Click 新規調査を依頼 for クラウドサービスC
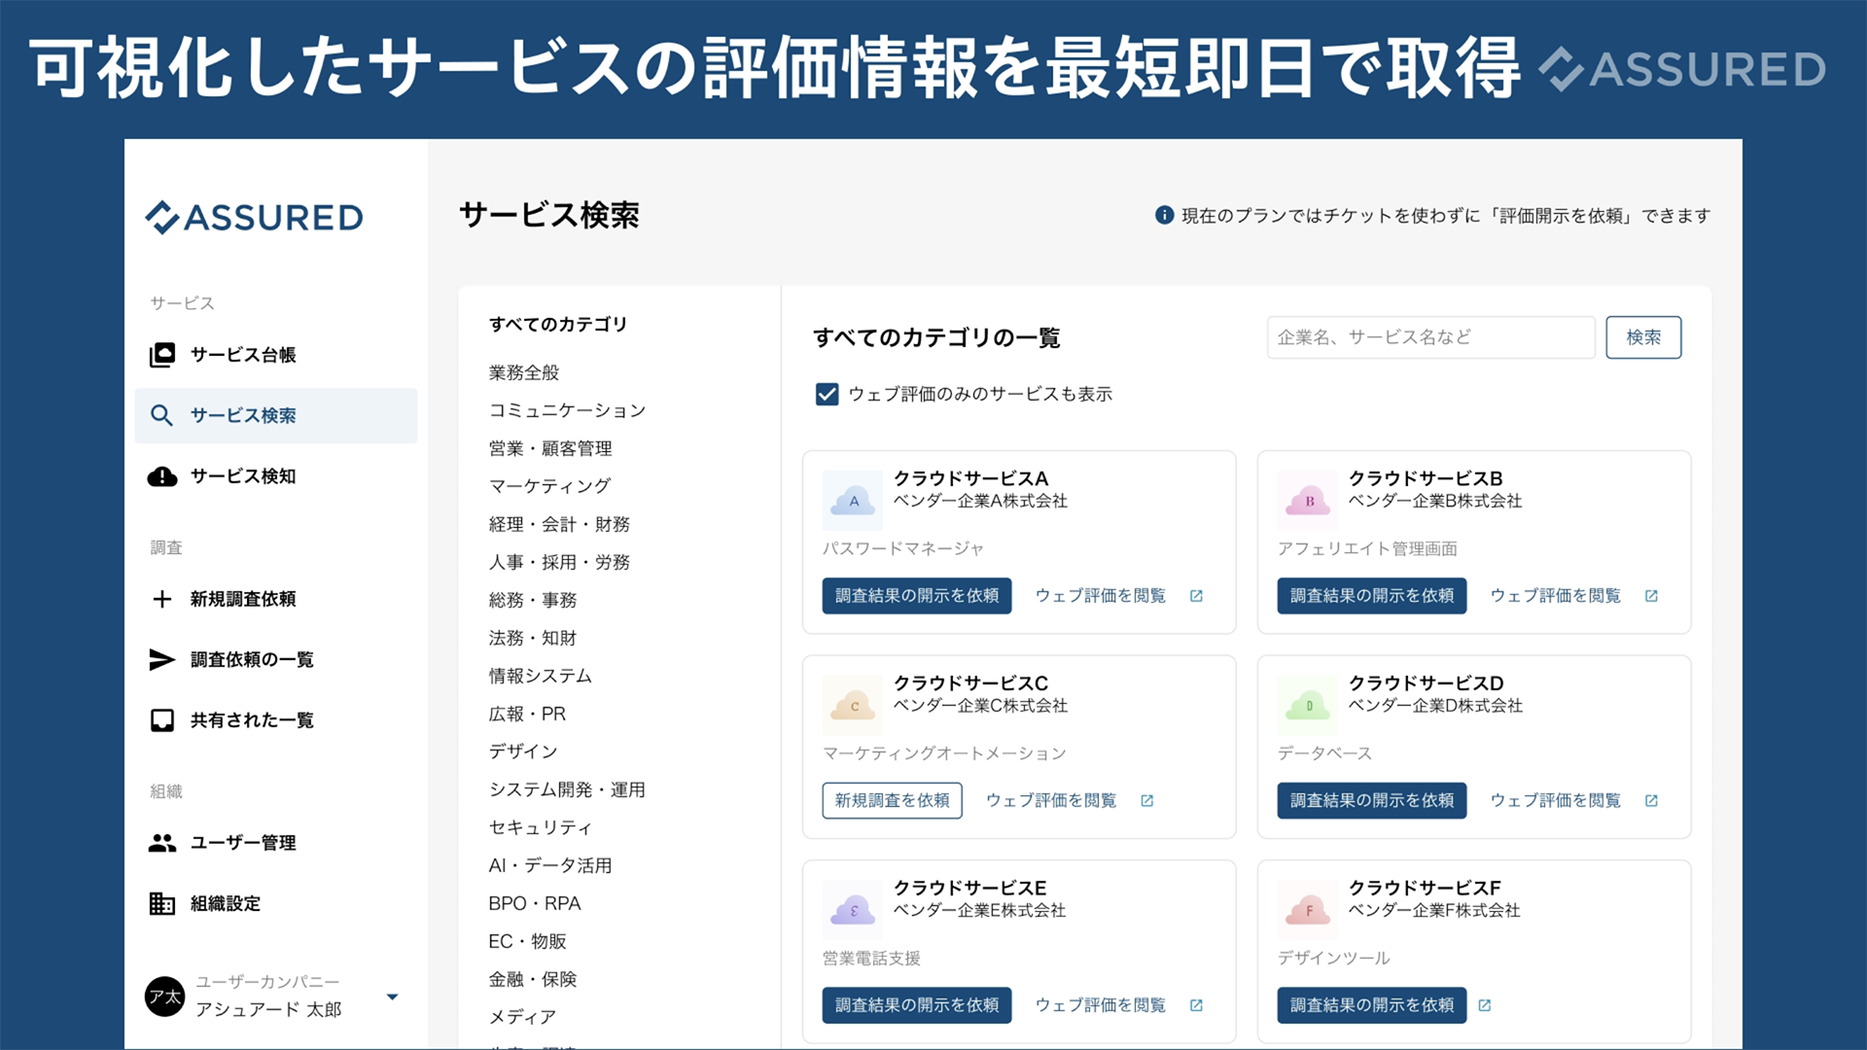 (x=892, y=800)
